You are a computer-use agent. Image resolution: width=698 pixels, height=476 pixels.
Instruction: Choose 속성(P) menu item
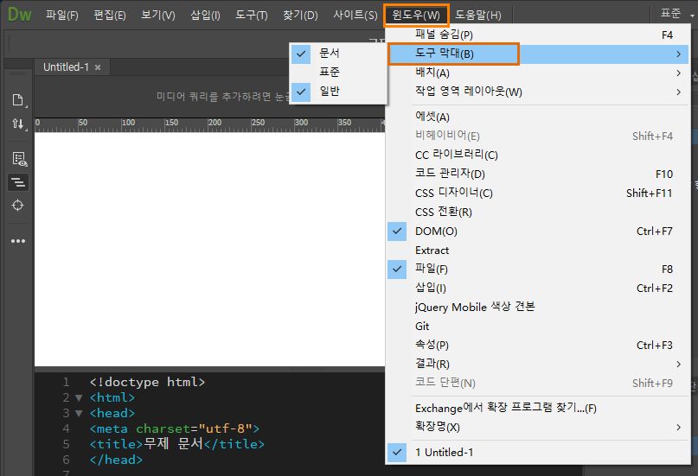point(538,345)
